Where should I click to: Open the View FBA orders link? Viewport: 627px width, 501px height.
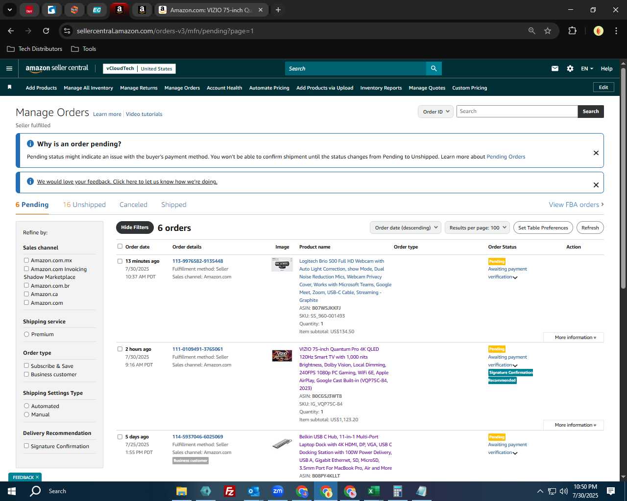point(576,205)
